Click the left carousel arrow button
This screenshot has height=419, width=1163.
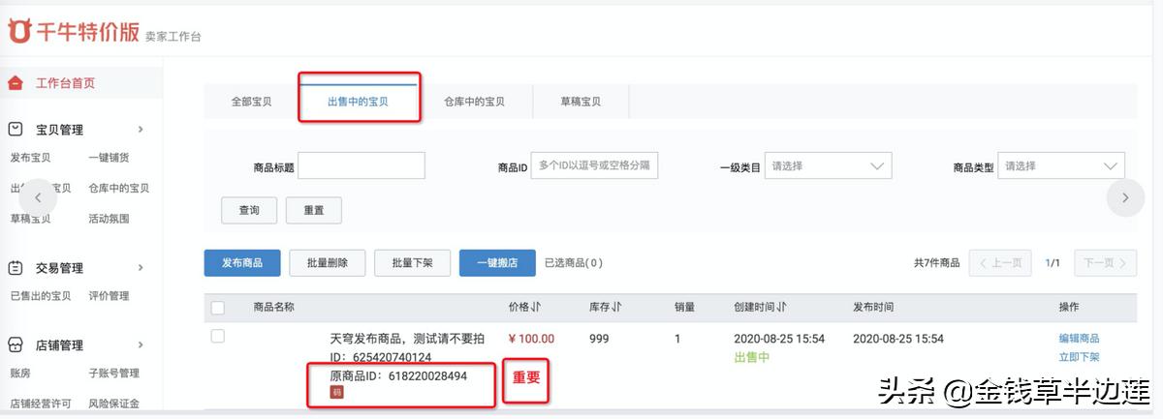point(38,196)
